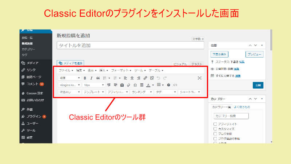291x164 pixels.
Task: Toggle bold formatting in editor toolbar
Action: [85, 78]
